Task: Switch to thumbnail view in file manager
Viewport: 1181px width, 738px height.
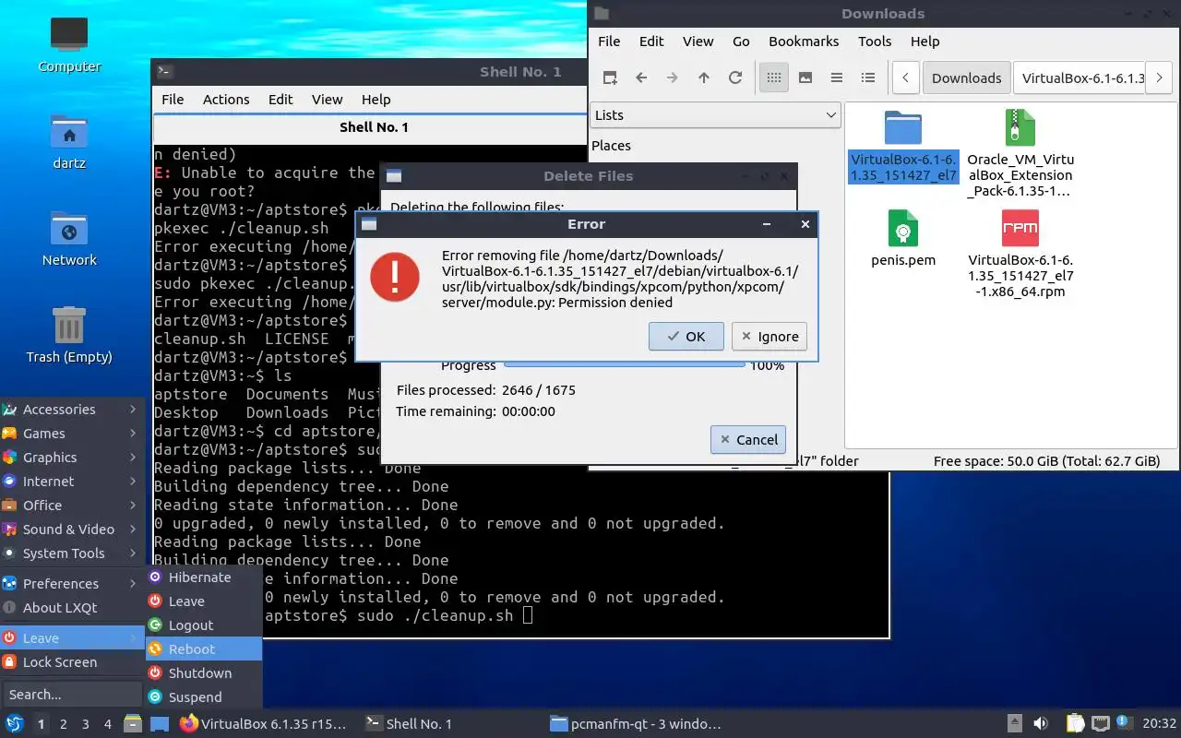Action: tap(805, 78)
